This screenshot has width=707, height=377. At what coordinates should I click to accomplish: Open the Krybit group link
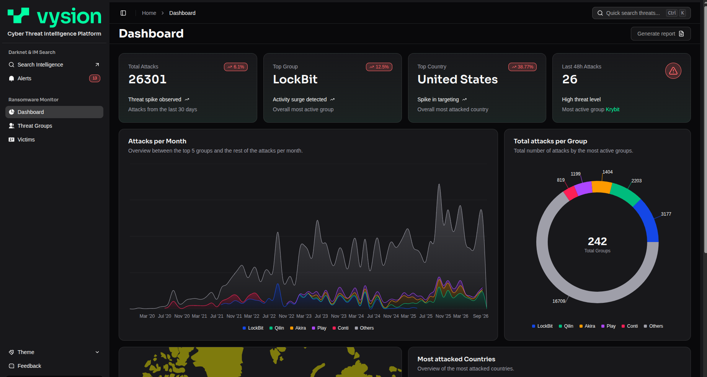[612, 109]
